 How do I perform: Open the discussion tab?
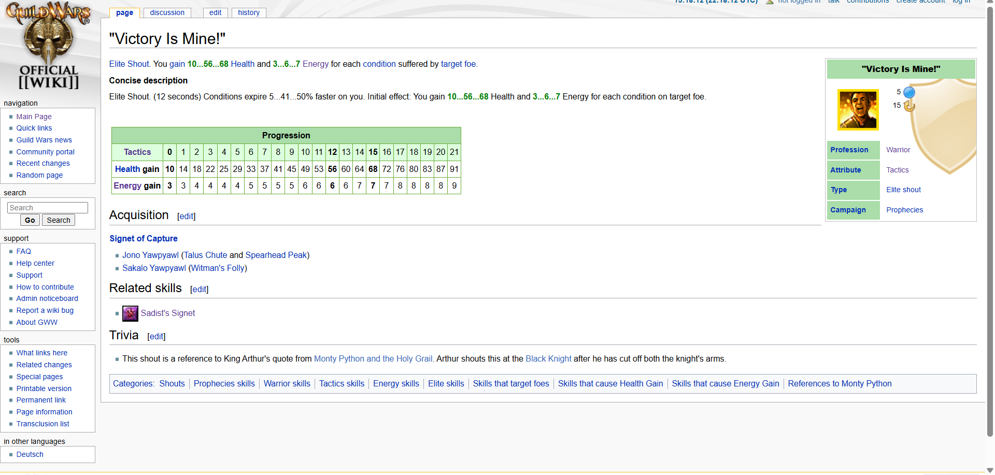[x=167, y=12]
